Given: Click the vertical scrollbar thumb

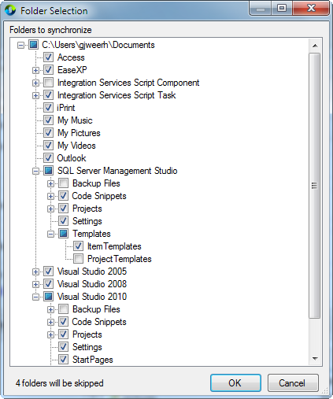Looking at the screenshot, I should [315, 186].
